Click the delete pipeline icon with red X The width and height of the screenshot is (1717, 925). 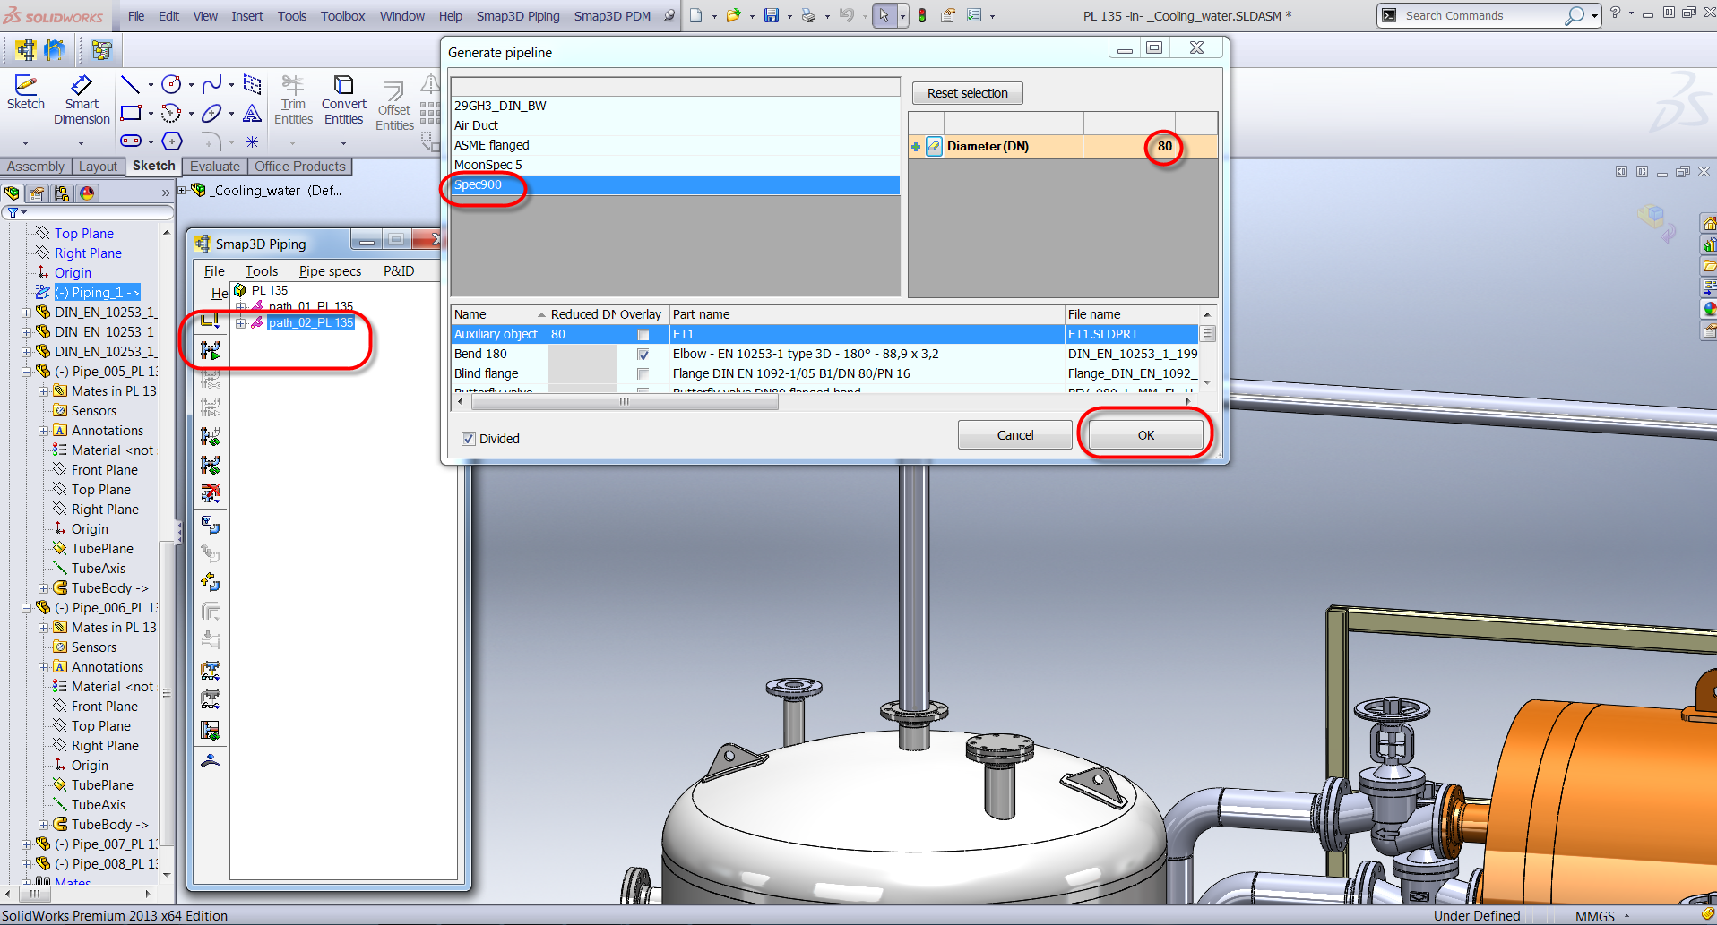coord(211,493)
